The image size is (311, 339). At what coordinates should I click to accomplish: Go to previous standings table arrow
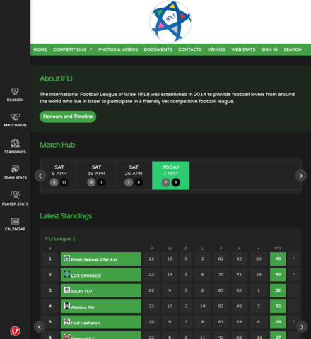(40, 327)
